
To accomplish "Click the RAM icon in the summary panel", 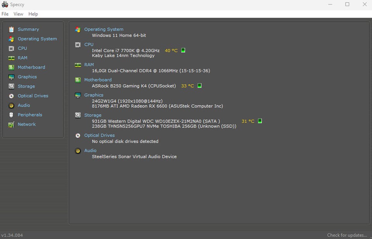I will pos(78,65).
